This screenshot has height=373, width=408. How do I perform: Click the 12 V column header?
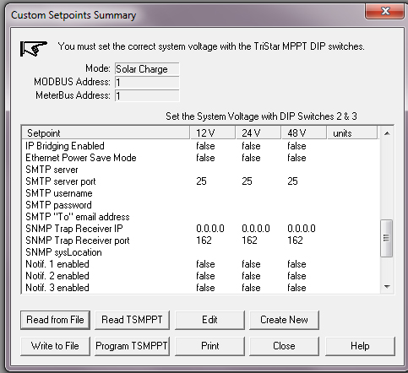[213, 132]
